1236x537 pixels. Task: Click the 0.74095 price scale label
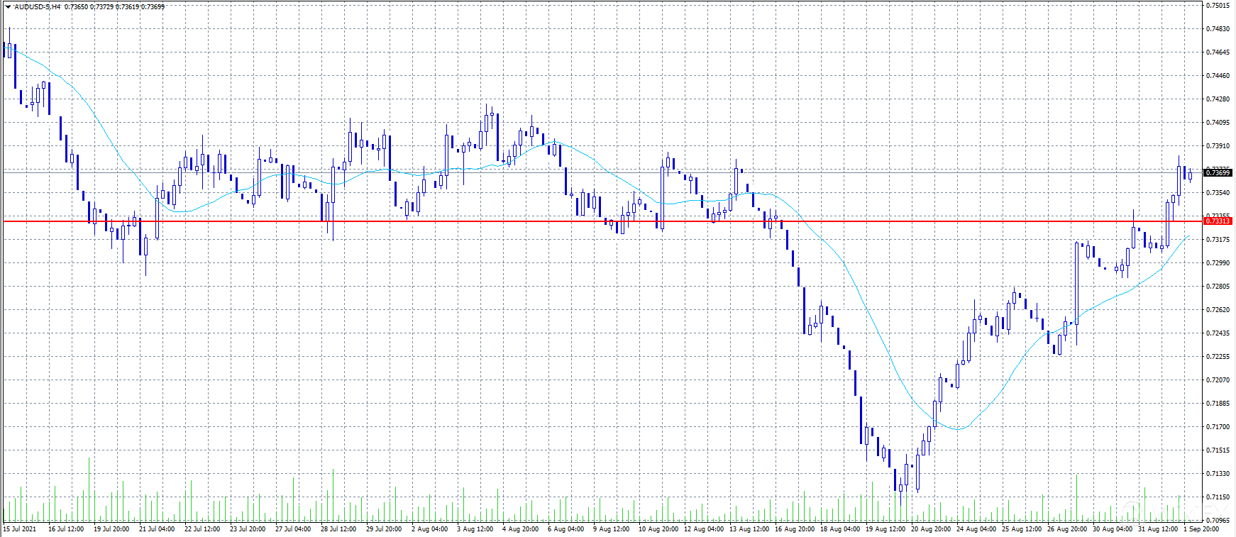point(1218,123)
